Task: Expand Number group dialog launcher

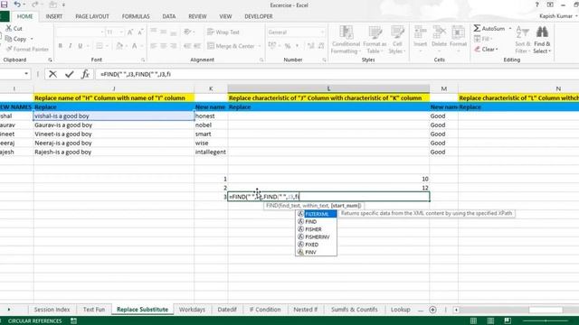Action: pyautogui.click(x=324, y=60)
